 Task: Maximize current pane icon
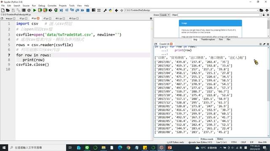(94, 10)
